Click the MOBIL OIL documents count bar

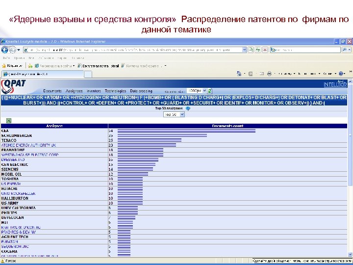tap(133, 174)
